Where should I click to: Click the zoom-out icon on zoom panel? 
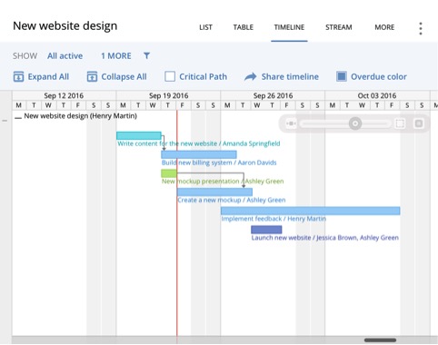pyautogui.click(x=291, y=123)
